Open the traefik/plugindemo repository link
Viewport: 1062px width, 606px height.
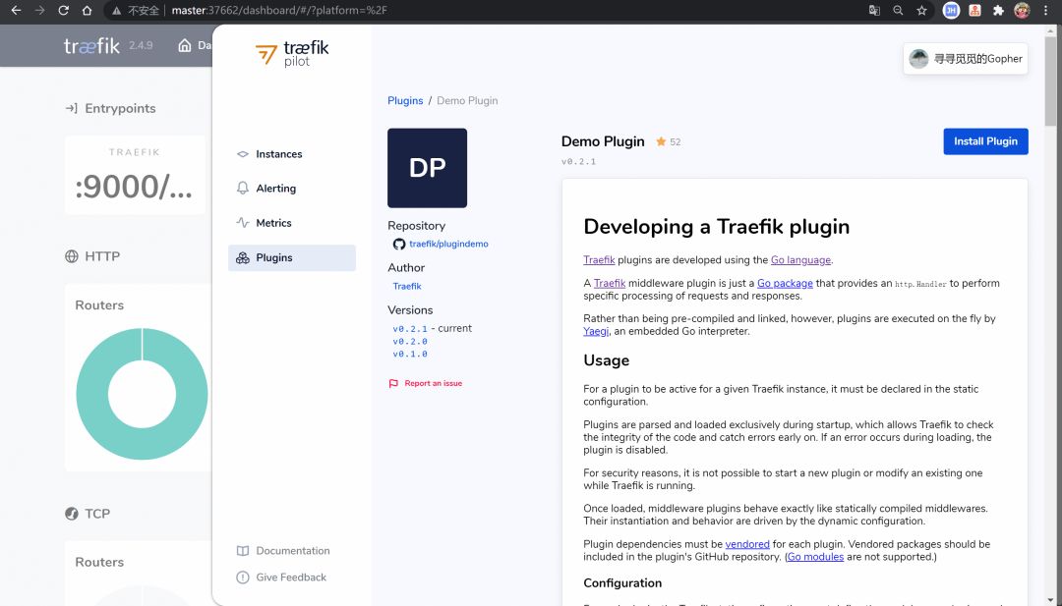point(448,245)
